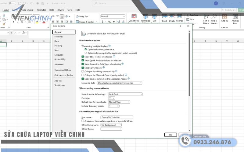Click the Delete cells icon
The height and width of the screenshot is (152, 244).
coord(172,16)
